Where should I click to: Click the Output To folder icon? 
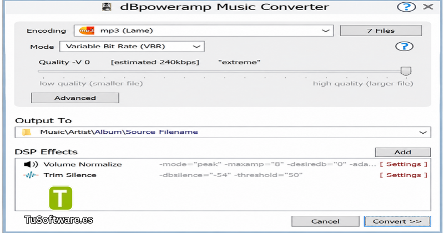click(26, 132)
